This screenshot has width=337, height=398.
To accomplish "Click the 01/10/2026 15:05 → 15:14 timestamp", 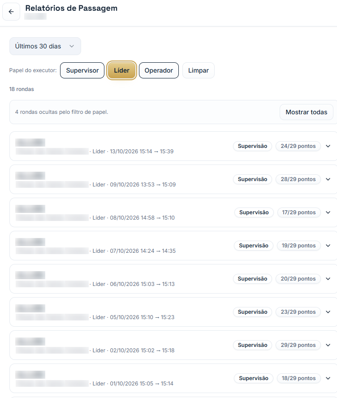I will point(142,384).
